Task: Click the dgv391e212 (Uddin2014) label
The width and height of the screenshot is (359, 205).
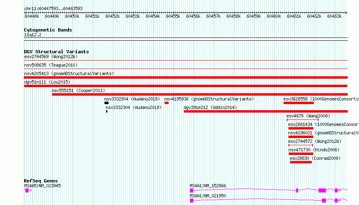Action: (x=210, y=107)
